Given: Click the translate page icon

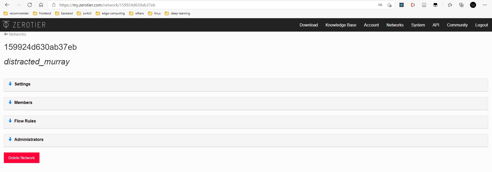Looking at the screenshot, I should click(380, 5).
